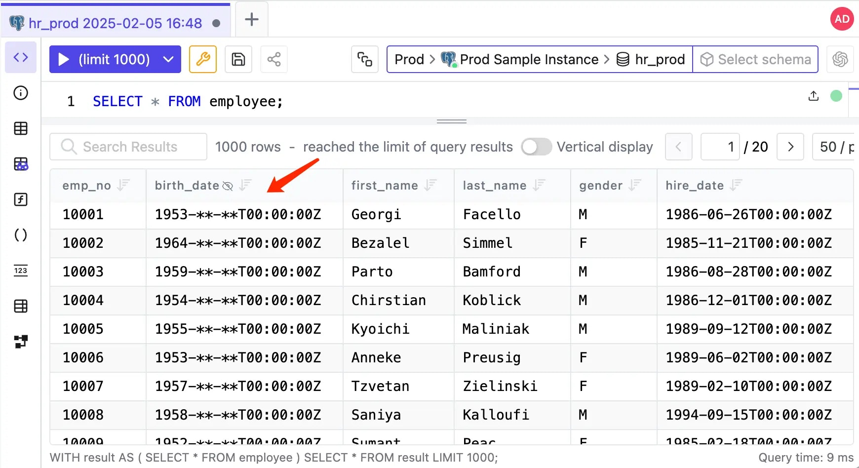Open the limit dropdown next to Run
Viewport: 859px width, 468px height.
(x=168, y=59)
